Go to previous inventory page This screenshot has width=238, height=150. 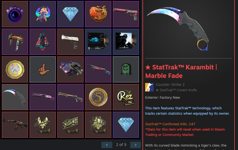(107, 145)
